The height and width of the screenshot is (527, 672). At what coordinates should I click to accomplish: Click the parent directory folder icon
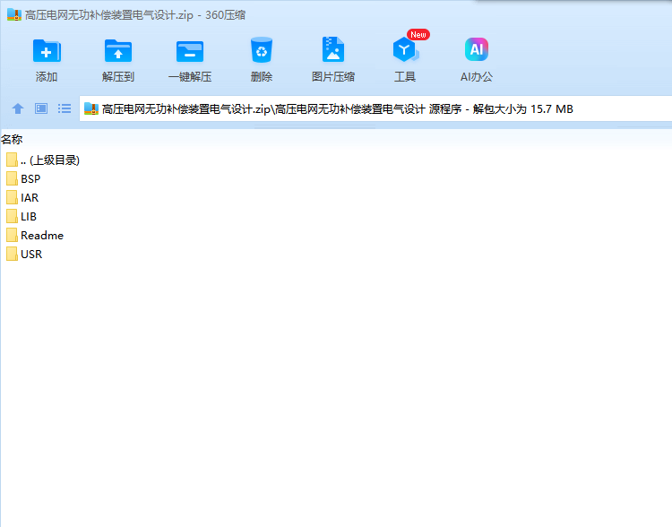click(12, 160)
